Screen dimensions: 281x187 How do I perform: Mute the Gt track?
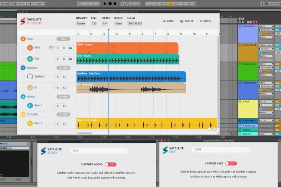click(x=64, y=88)
